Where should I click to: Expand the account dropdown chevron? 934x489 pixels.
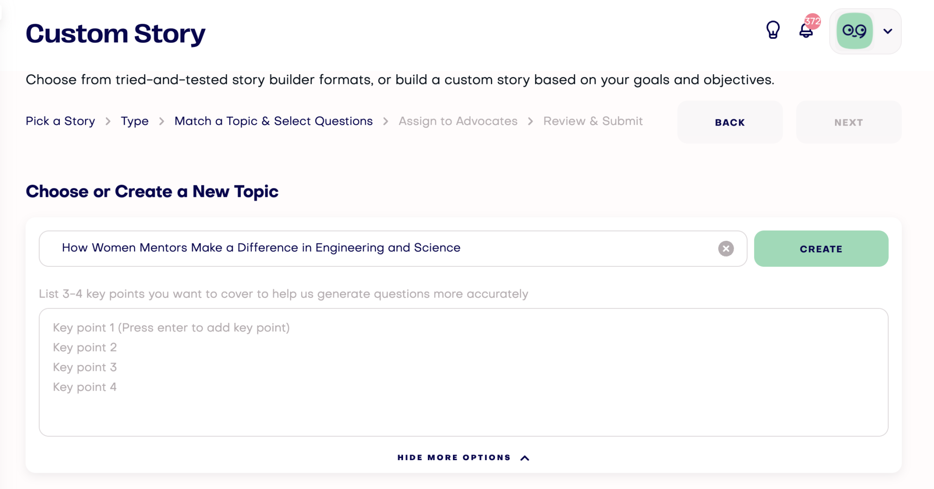[x=888, y=31]
